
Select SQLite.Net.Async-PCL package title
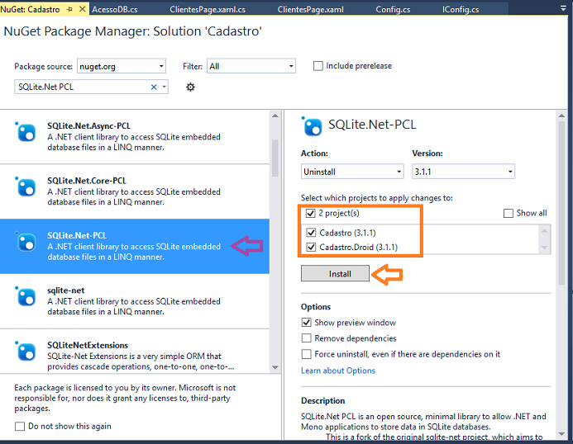tap(88, 126)
